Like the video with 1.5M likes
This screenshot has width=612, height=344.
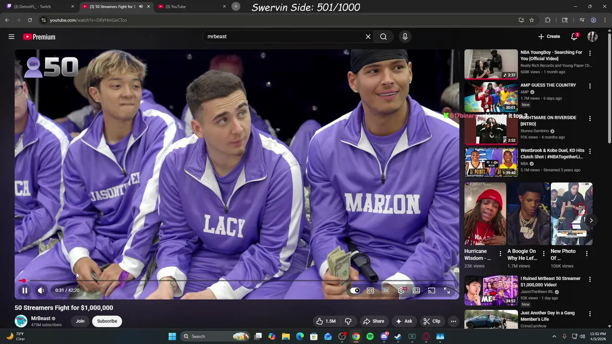tap(326, 321)
